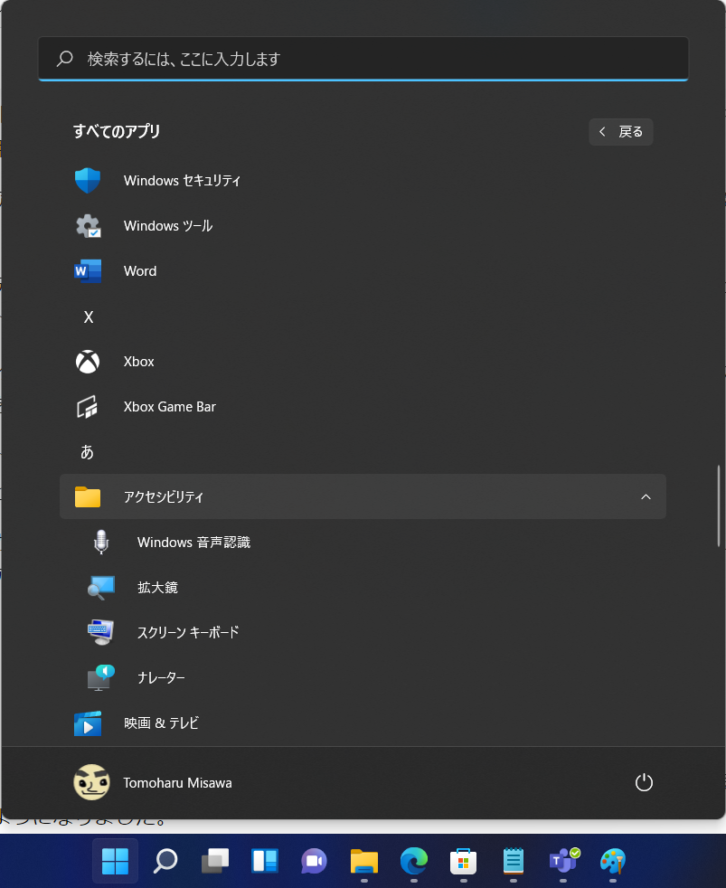Click the 映画 & テレビ label

[162, 723]
